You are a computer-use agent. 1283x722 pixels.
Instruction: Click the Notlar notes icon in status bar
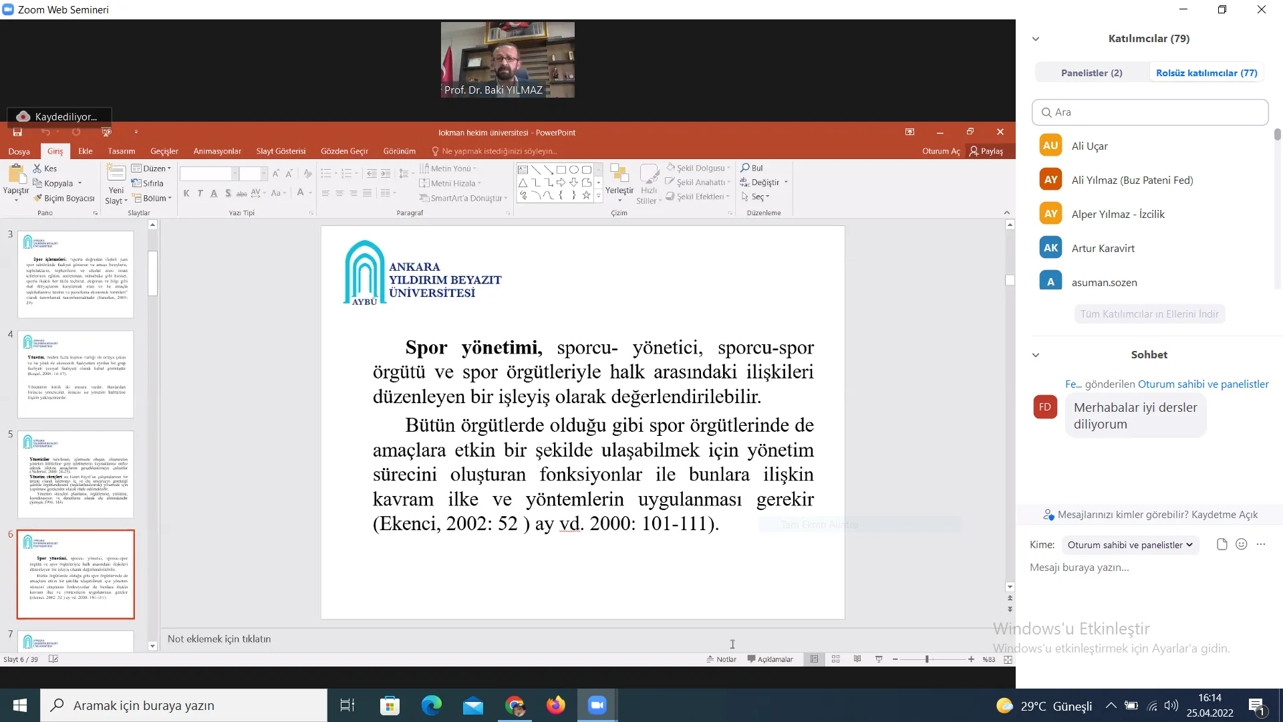pyautogui.click(x=721, y=659)
